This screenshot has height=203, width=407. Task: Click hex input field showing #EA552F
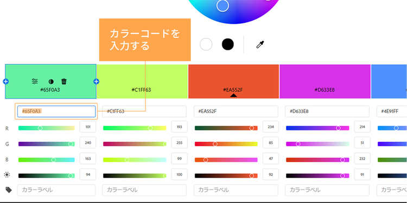[236, 112]
